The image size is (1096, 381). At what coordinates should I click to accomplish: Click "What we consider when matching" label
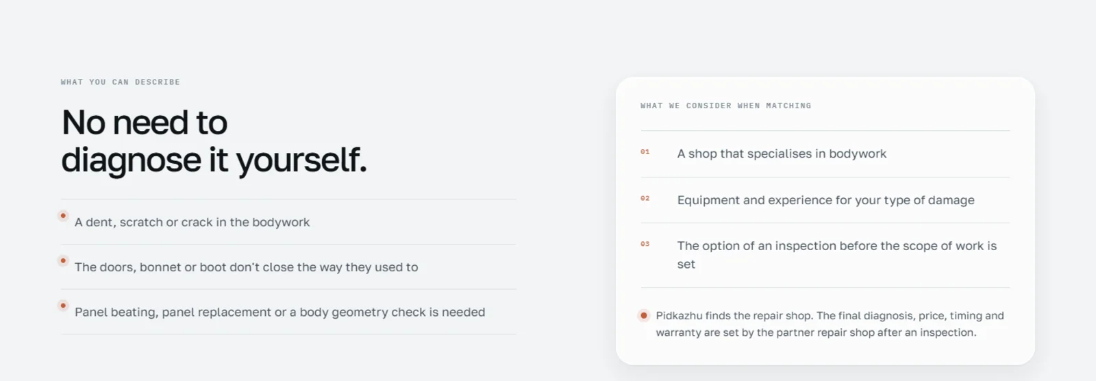tap(726, 106)
